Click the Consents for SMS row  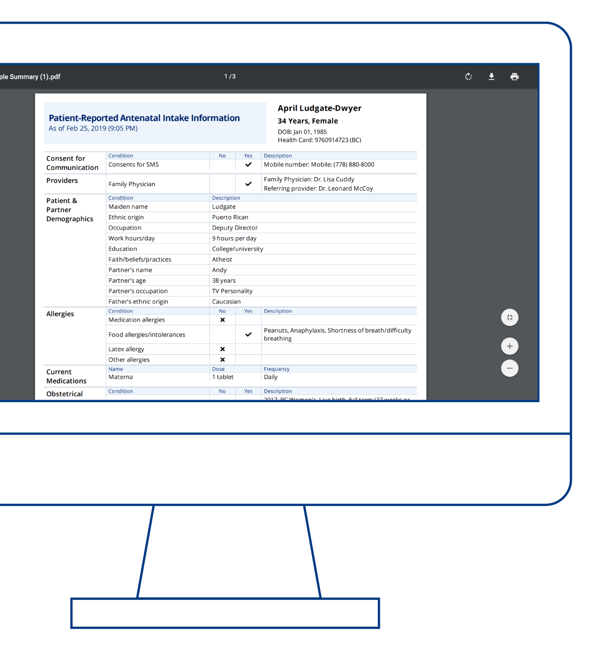pyautogui.click(x=262, y=164)
